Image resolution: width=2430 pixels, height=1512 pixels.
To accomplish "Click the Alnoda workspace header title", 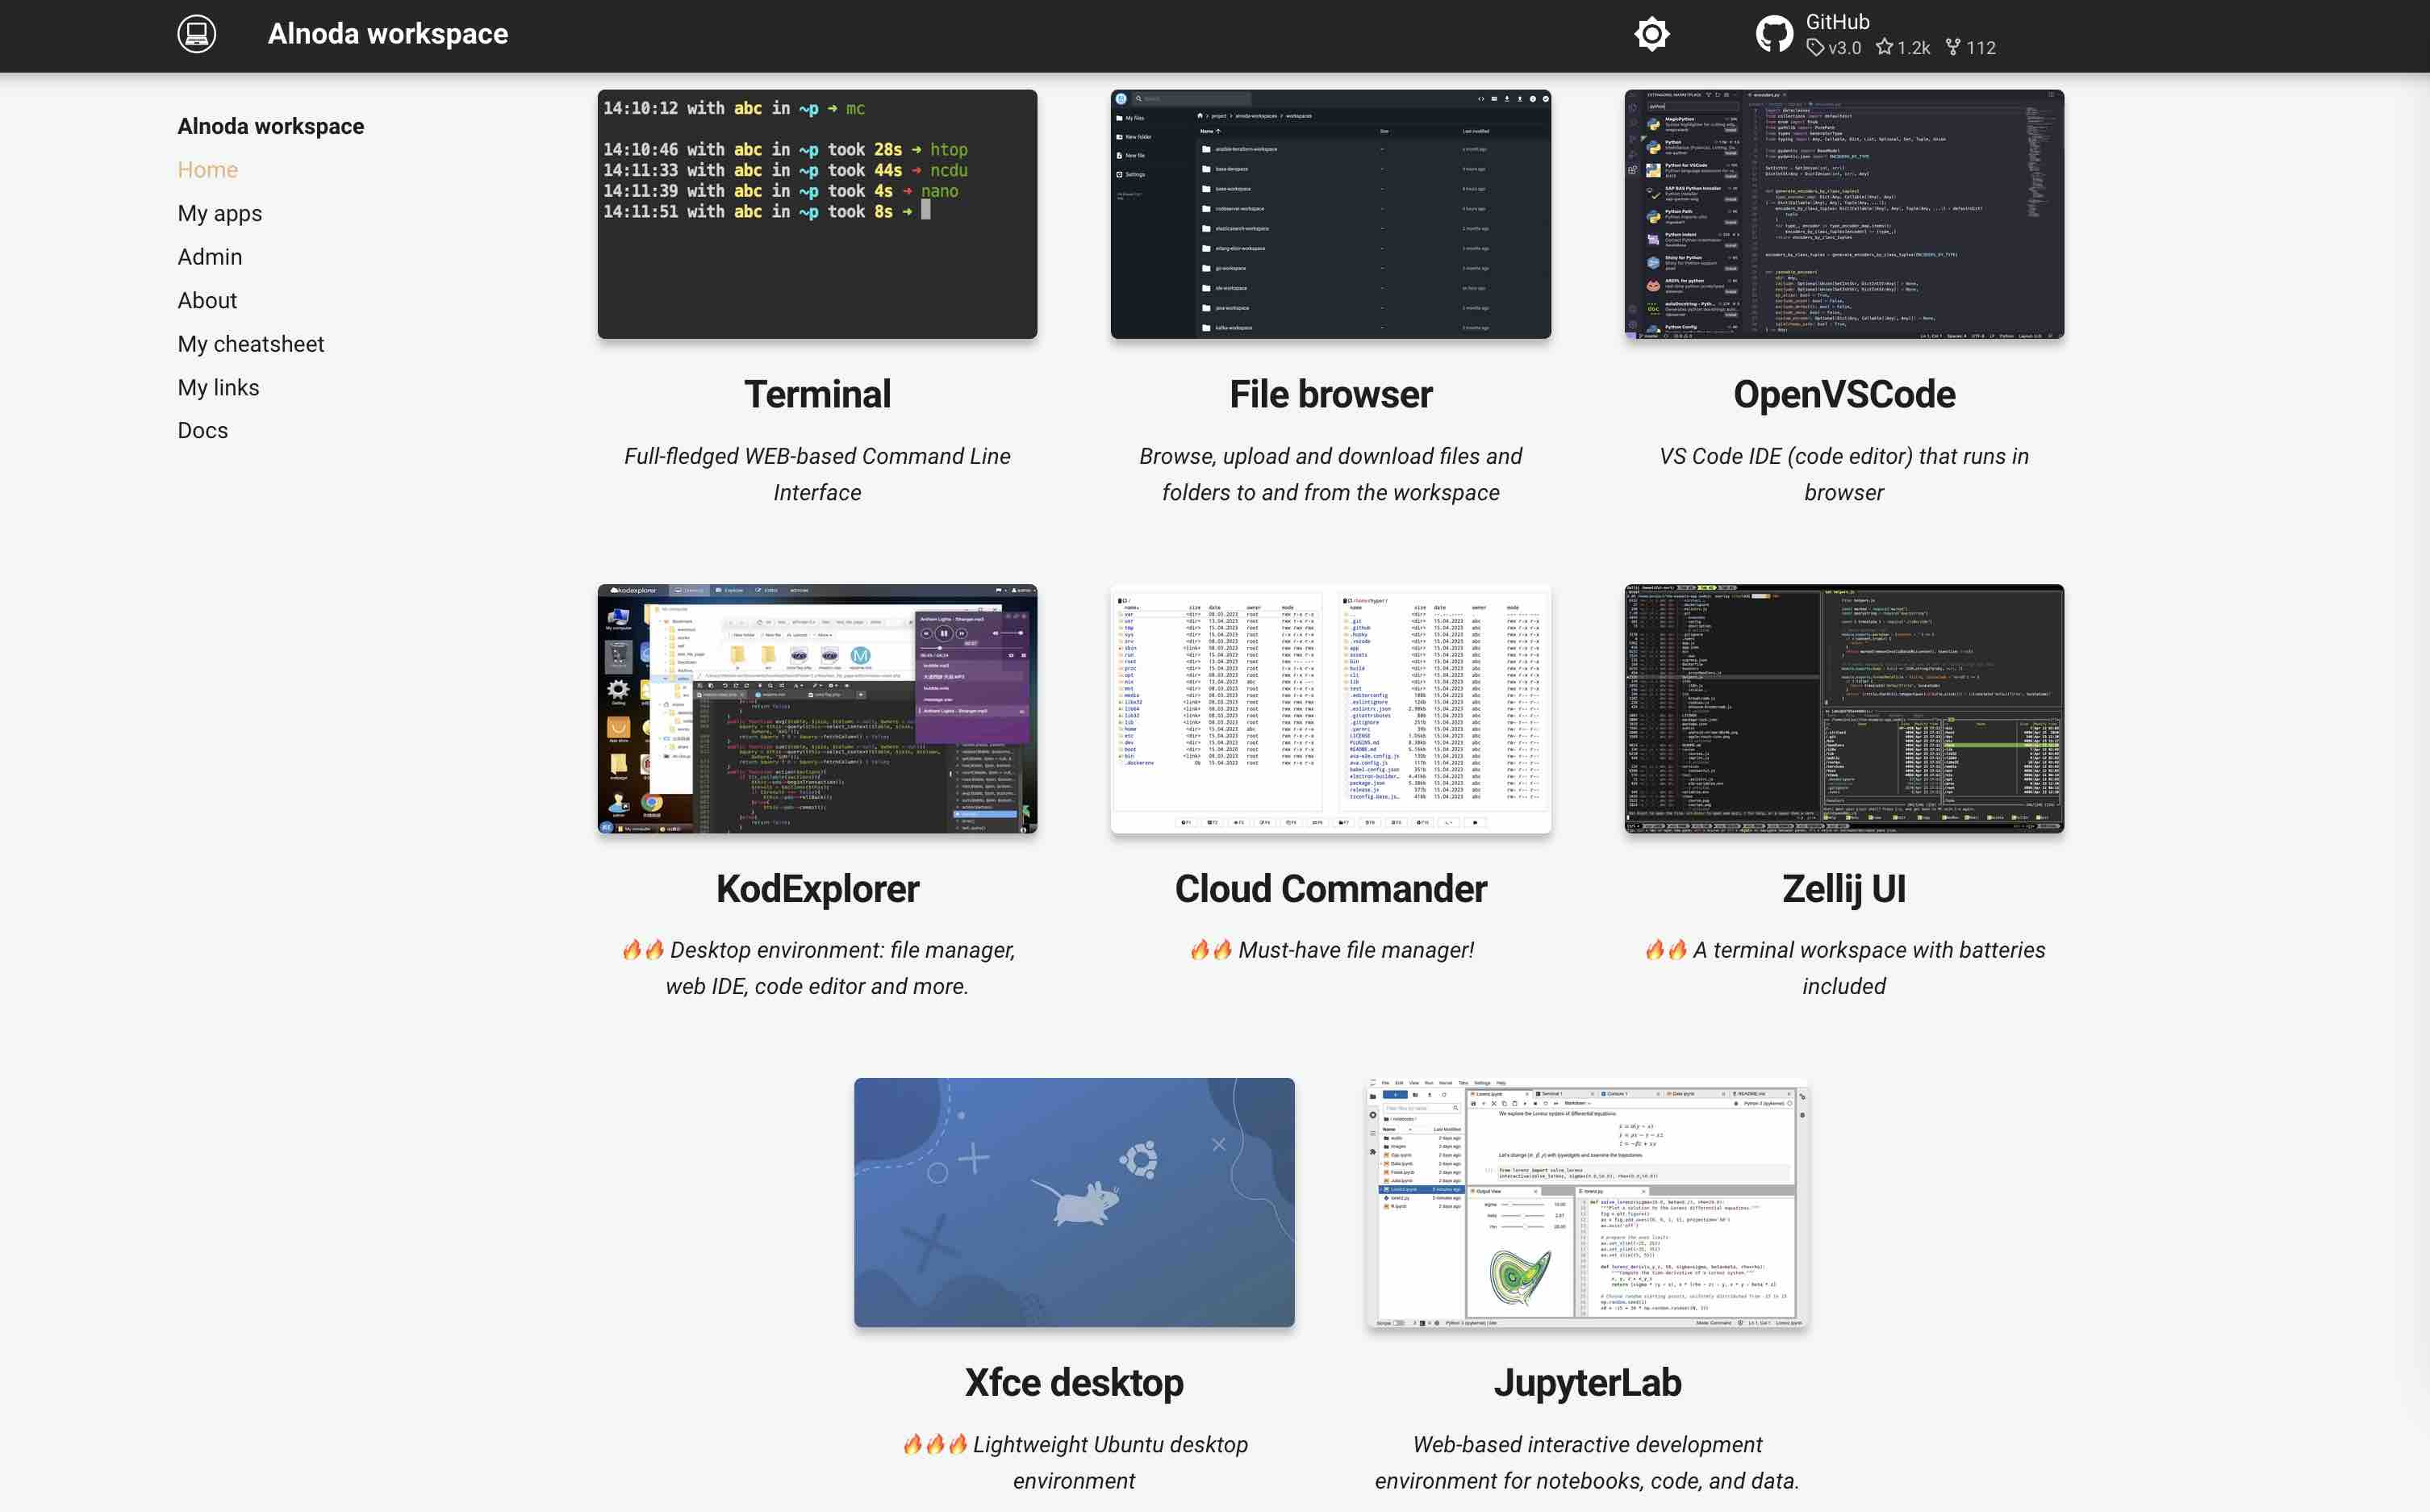I will (388, 34).
